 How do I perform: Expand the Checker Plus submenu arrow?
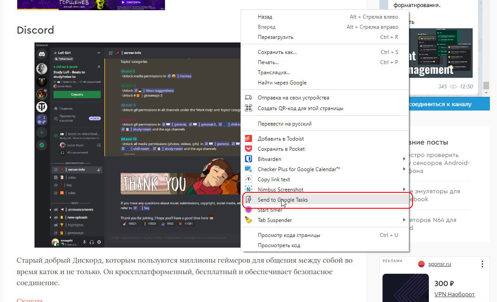(404, 169)
